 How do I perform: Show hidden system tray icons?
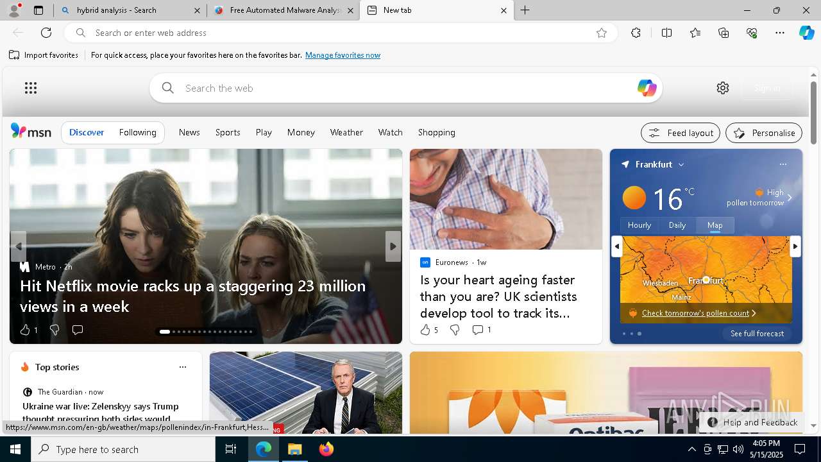pyautogui.click(x=691, y=449)
